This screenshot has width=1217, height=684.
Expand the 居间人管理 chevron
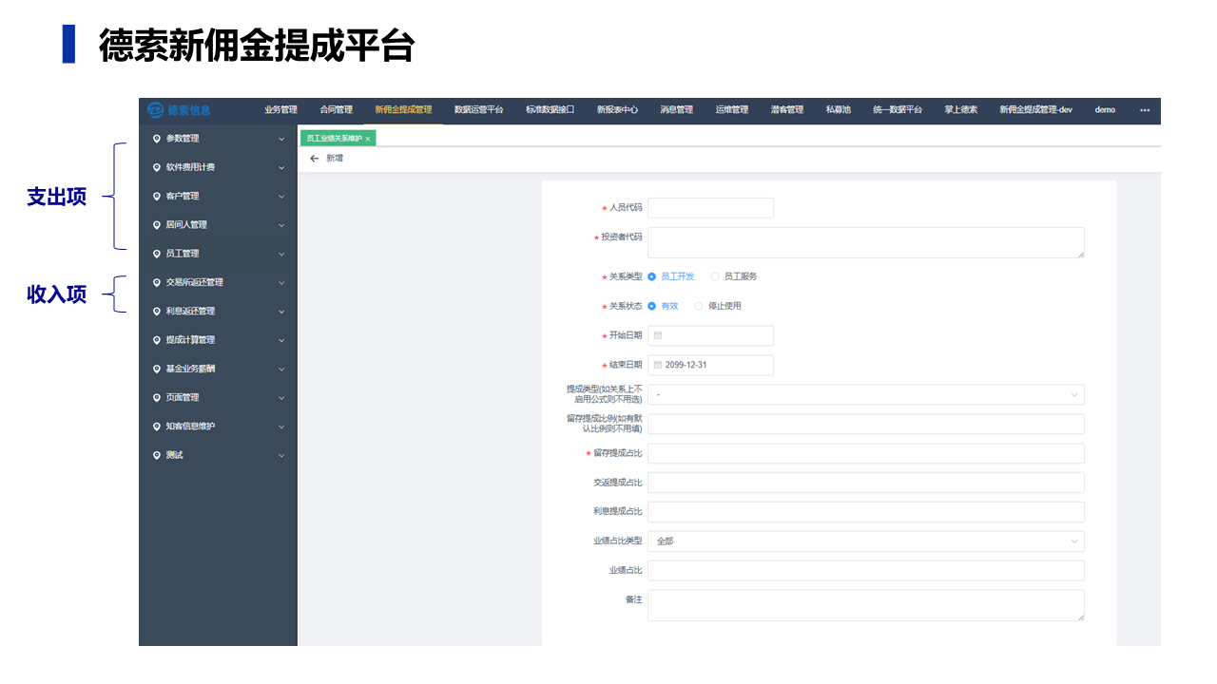[281, 225]
